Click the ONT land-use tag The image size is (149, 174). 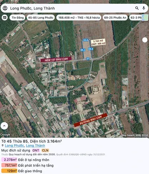click(x=36, y=150)
